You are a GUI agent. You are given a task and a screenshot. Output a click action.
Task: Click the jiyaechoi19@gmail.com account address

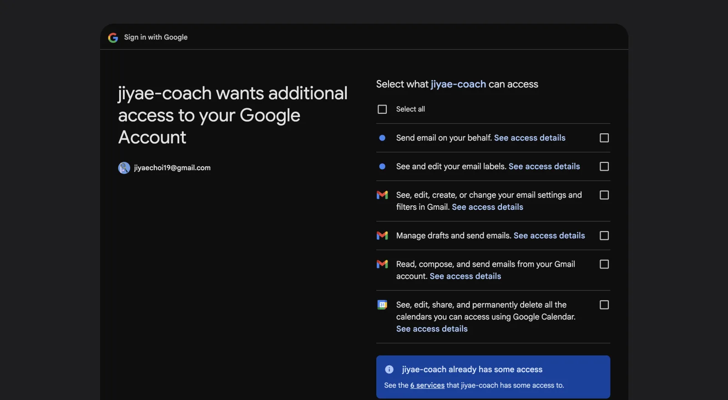172,168
